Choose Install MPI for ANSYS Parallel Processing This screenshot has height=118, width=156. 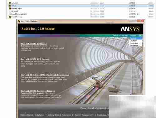pos(45,75)
